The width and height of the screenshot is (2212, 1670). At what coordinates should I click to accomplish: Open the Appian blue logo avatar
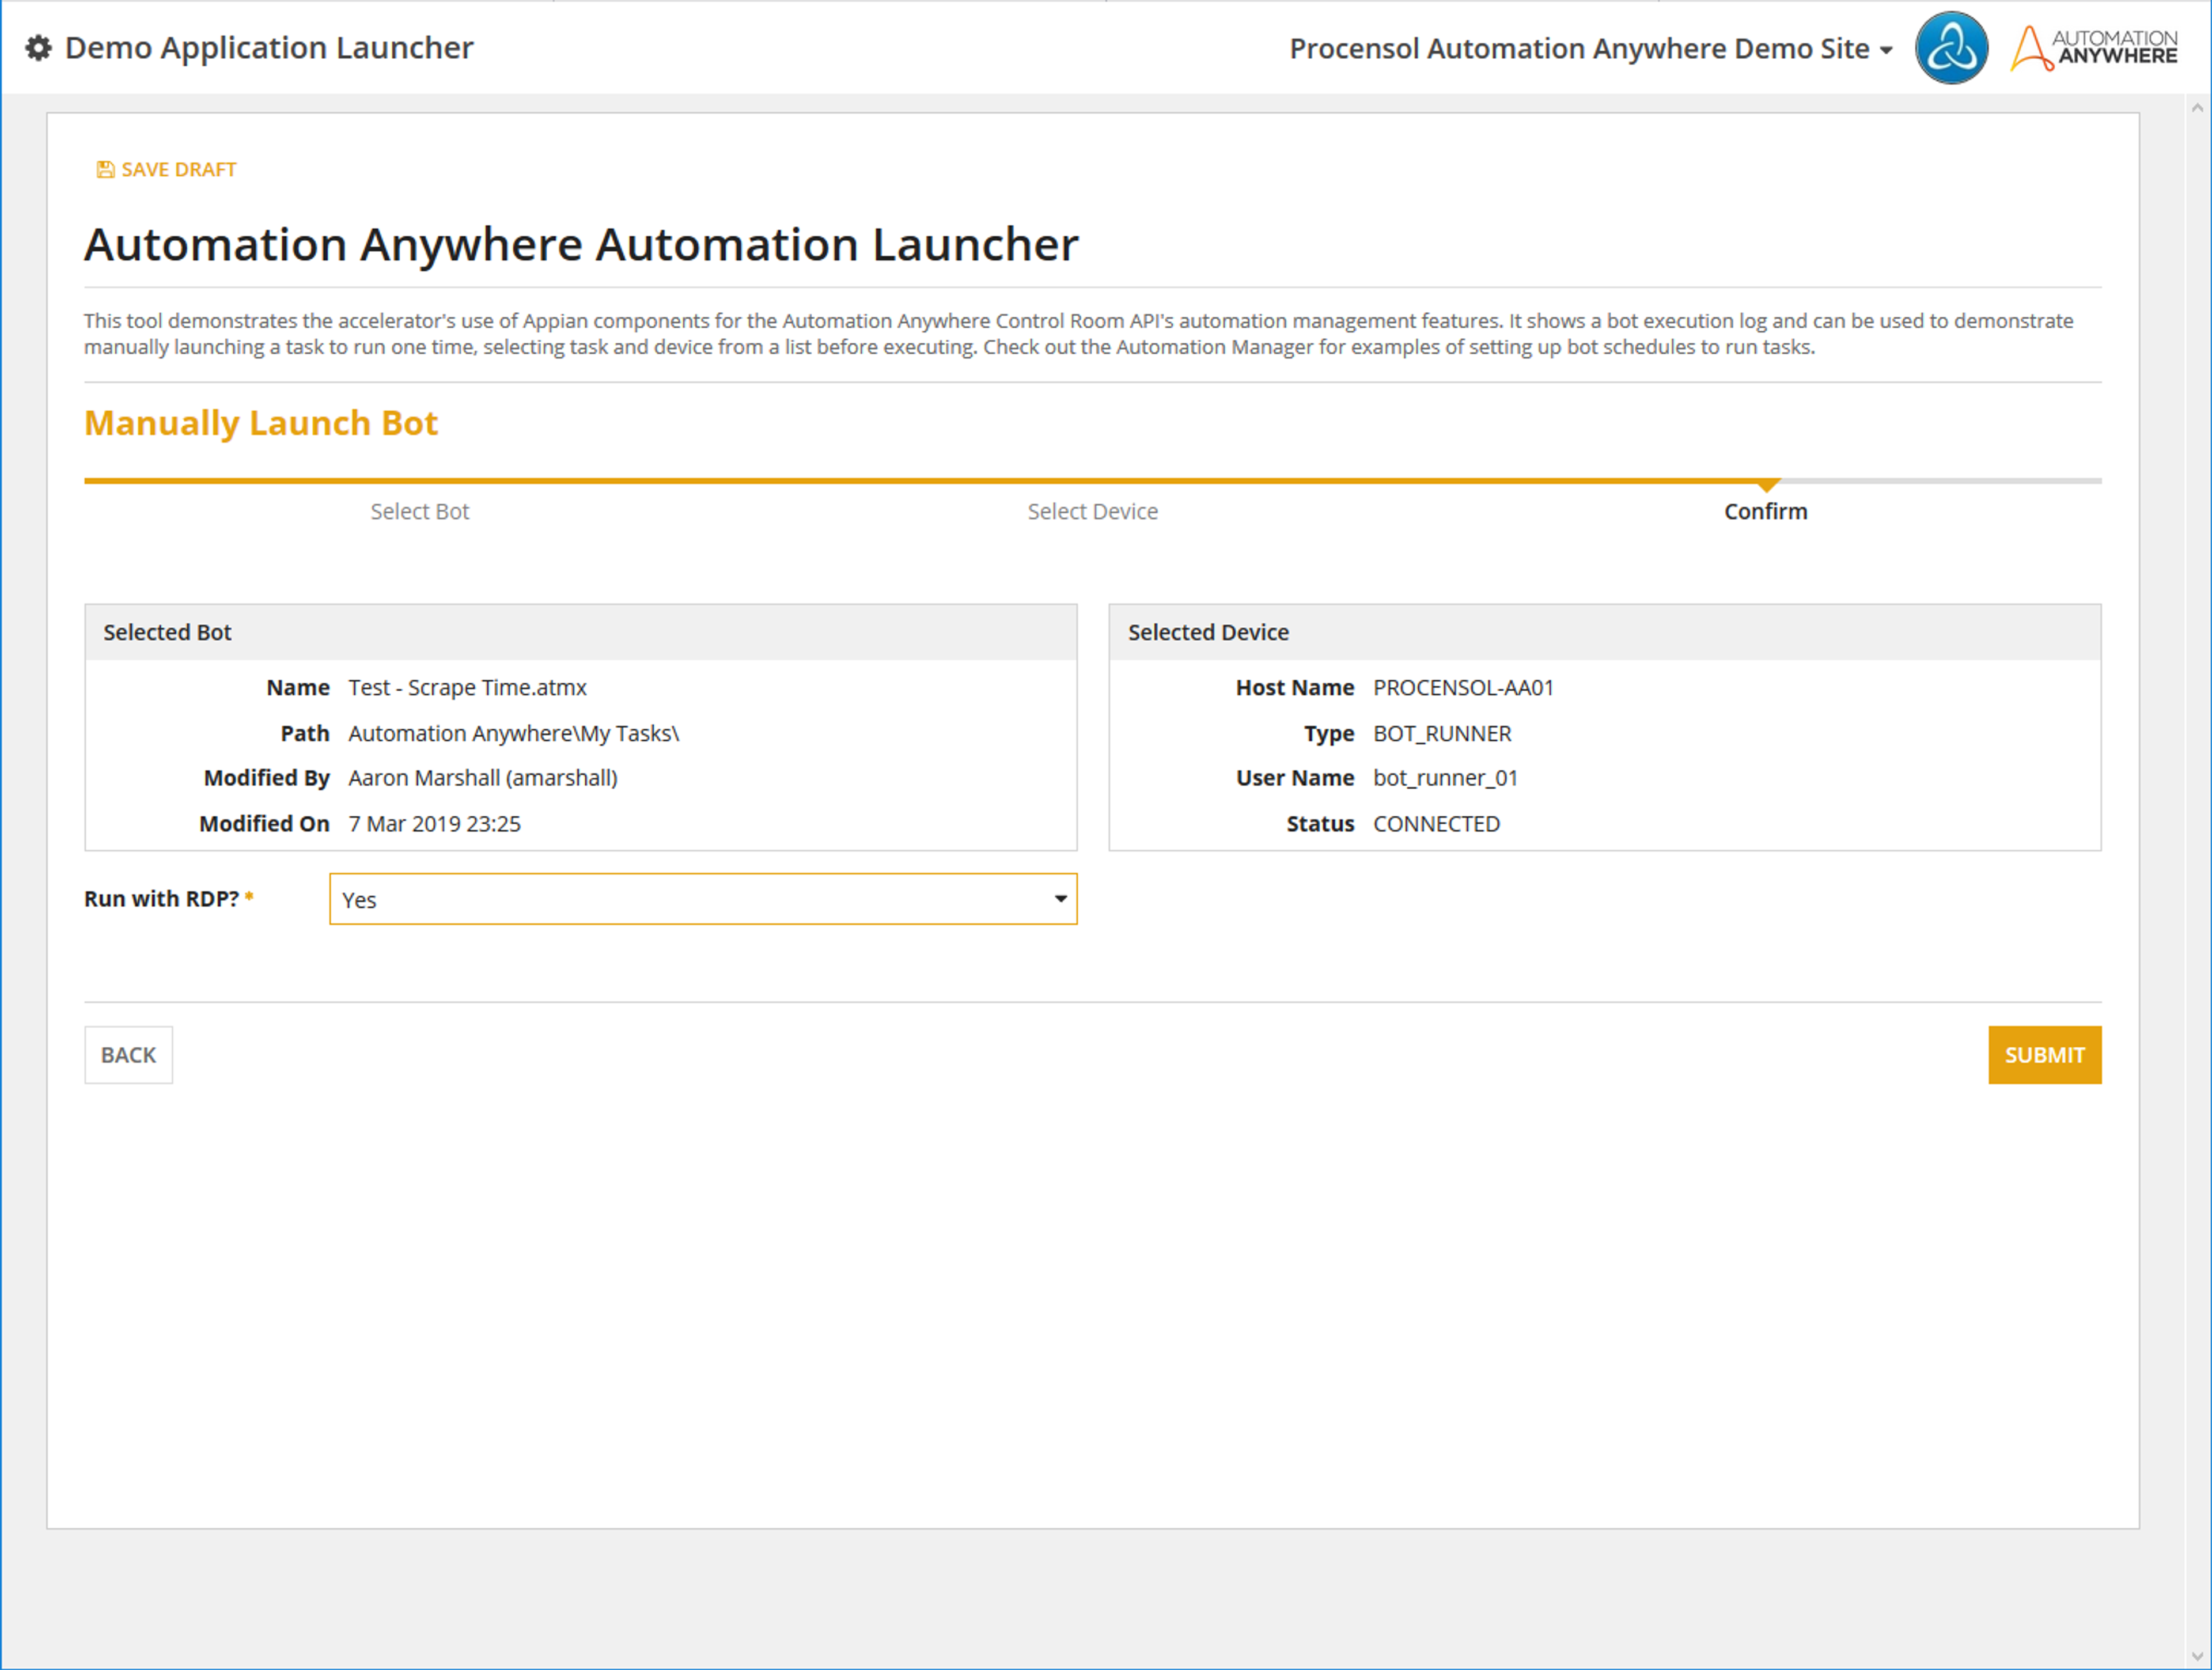1951,48
